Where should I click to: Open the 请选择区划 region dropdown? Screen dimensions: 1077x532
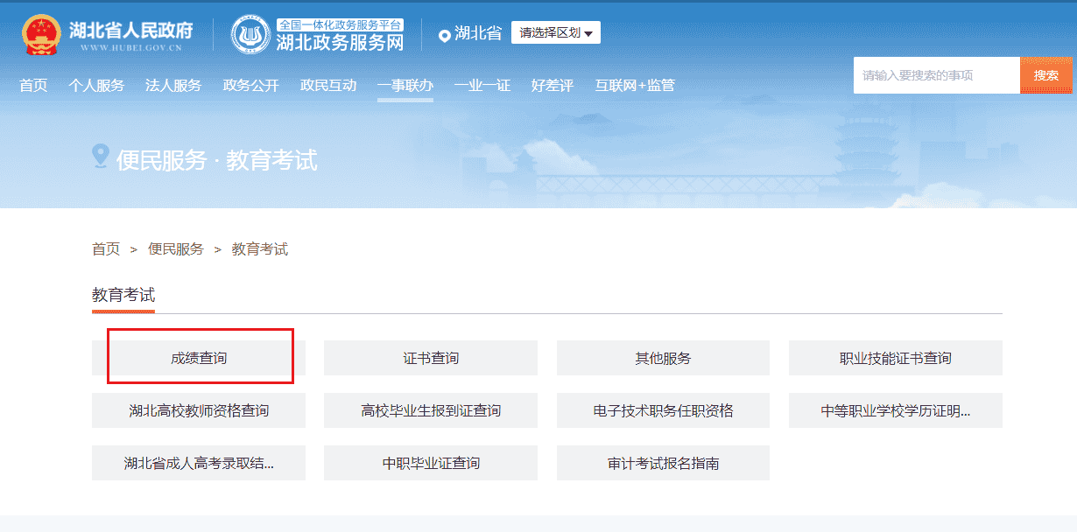pyautogui.click(x=556, y=33)
